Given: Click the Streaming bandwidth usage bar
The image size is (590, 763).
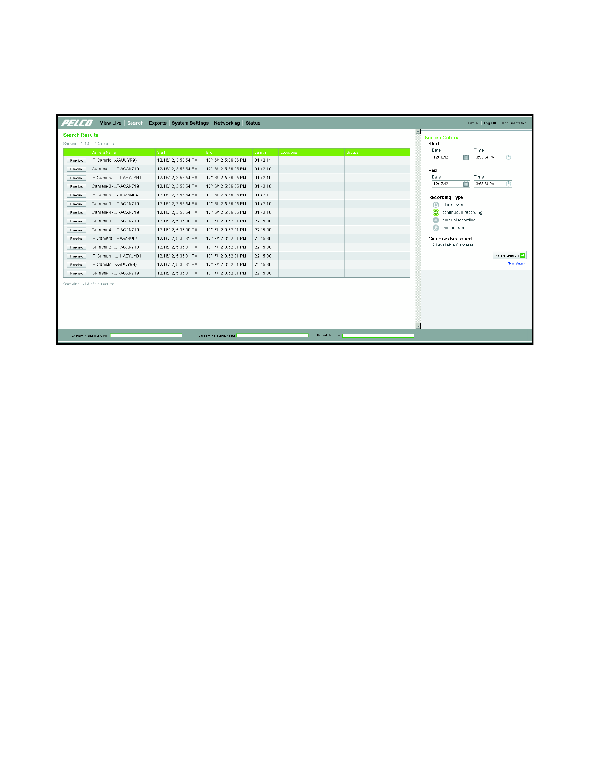Looking at the screenshot, I should point(273,336).
